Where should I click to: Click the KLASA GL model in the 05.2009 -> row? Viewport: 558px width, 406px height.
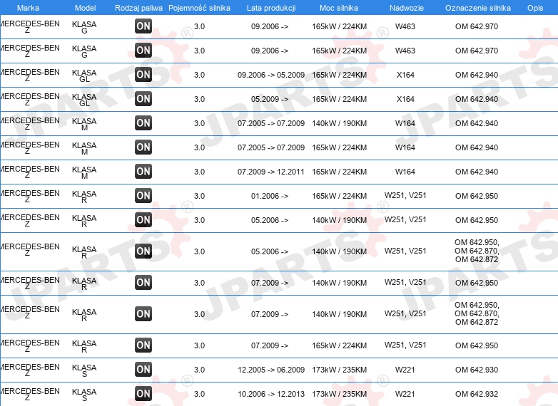(84, 100)
